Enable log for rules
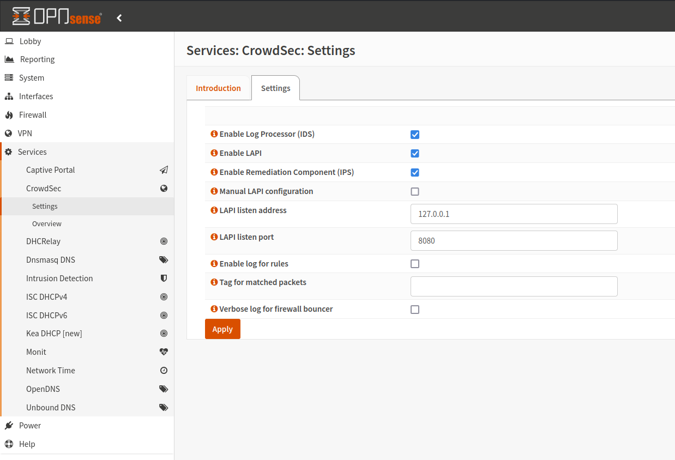 point(415,263)
